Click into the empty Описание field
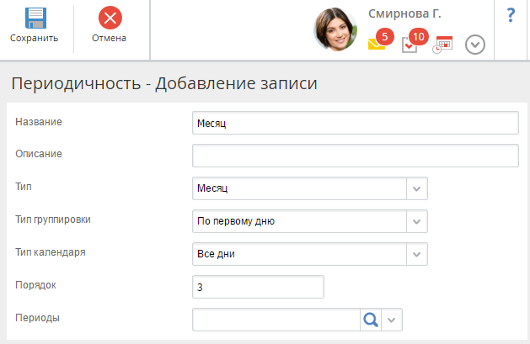The width and height of the screenshot is (530, 344). pyautogui.click(x=355, y=156)
